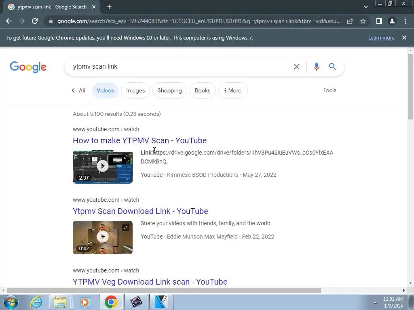Clear the search query with the X icon
414x310 pixels.
(x=297, y=67)
